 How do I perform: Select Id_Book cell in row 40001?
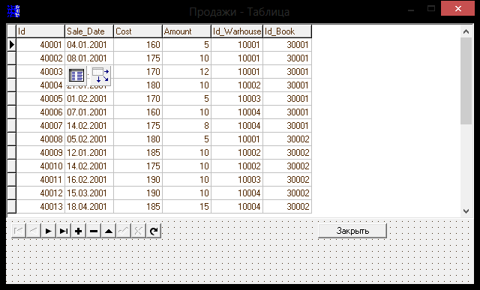(287, 45)
